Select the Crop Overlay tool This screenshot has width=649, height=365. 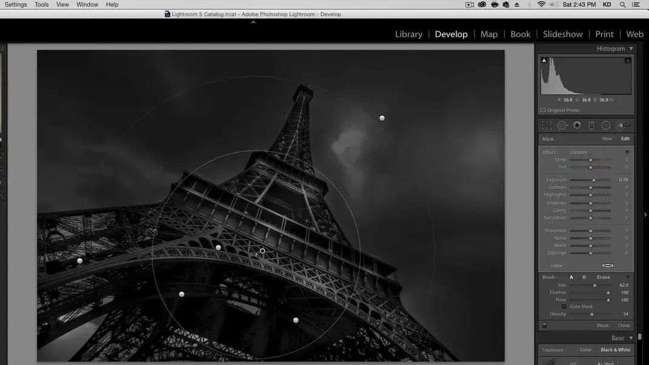coord(547,125)
